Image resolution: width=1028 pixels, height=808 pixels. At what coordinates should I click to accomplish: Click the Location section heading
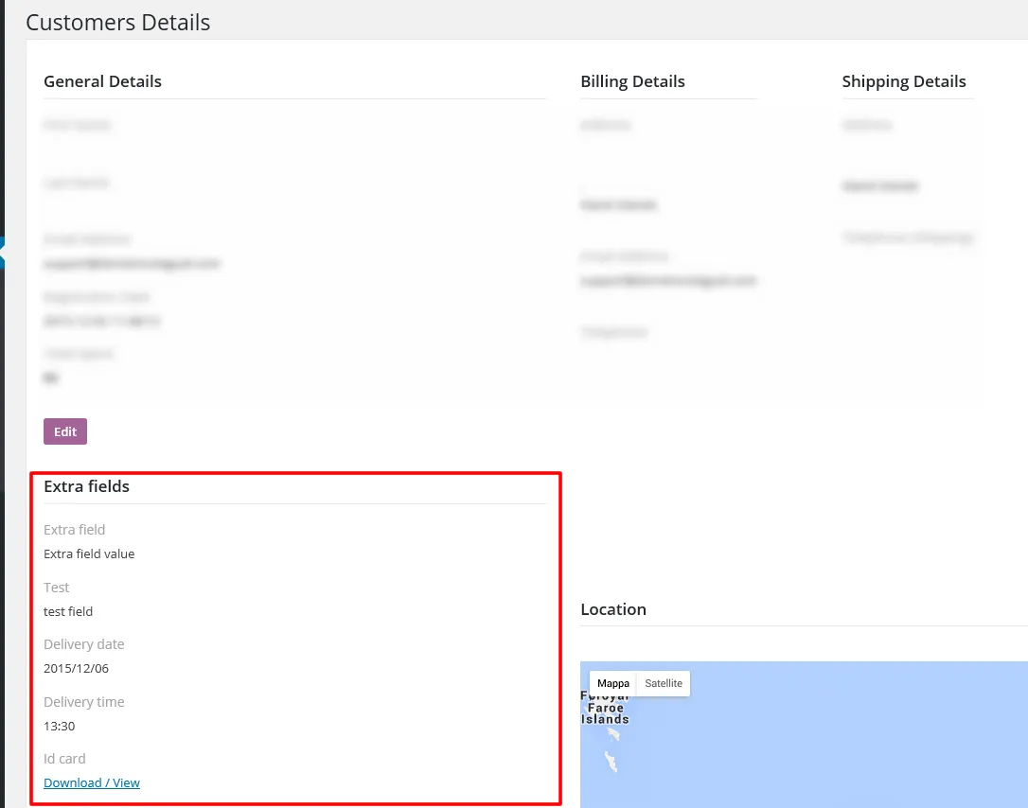(x=613, y=609)
